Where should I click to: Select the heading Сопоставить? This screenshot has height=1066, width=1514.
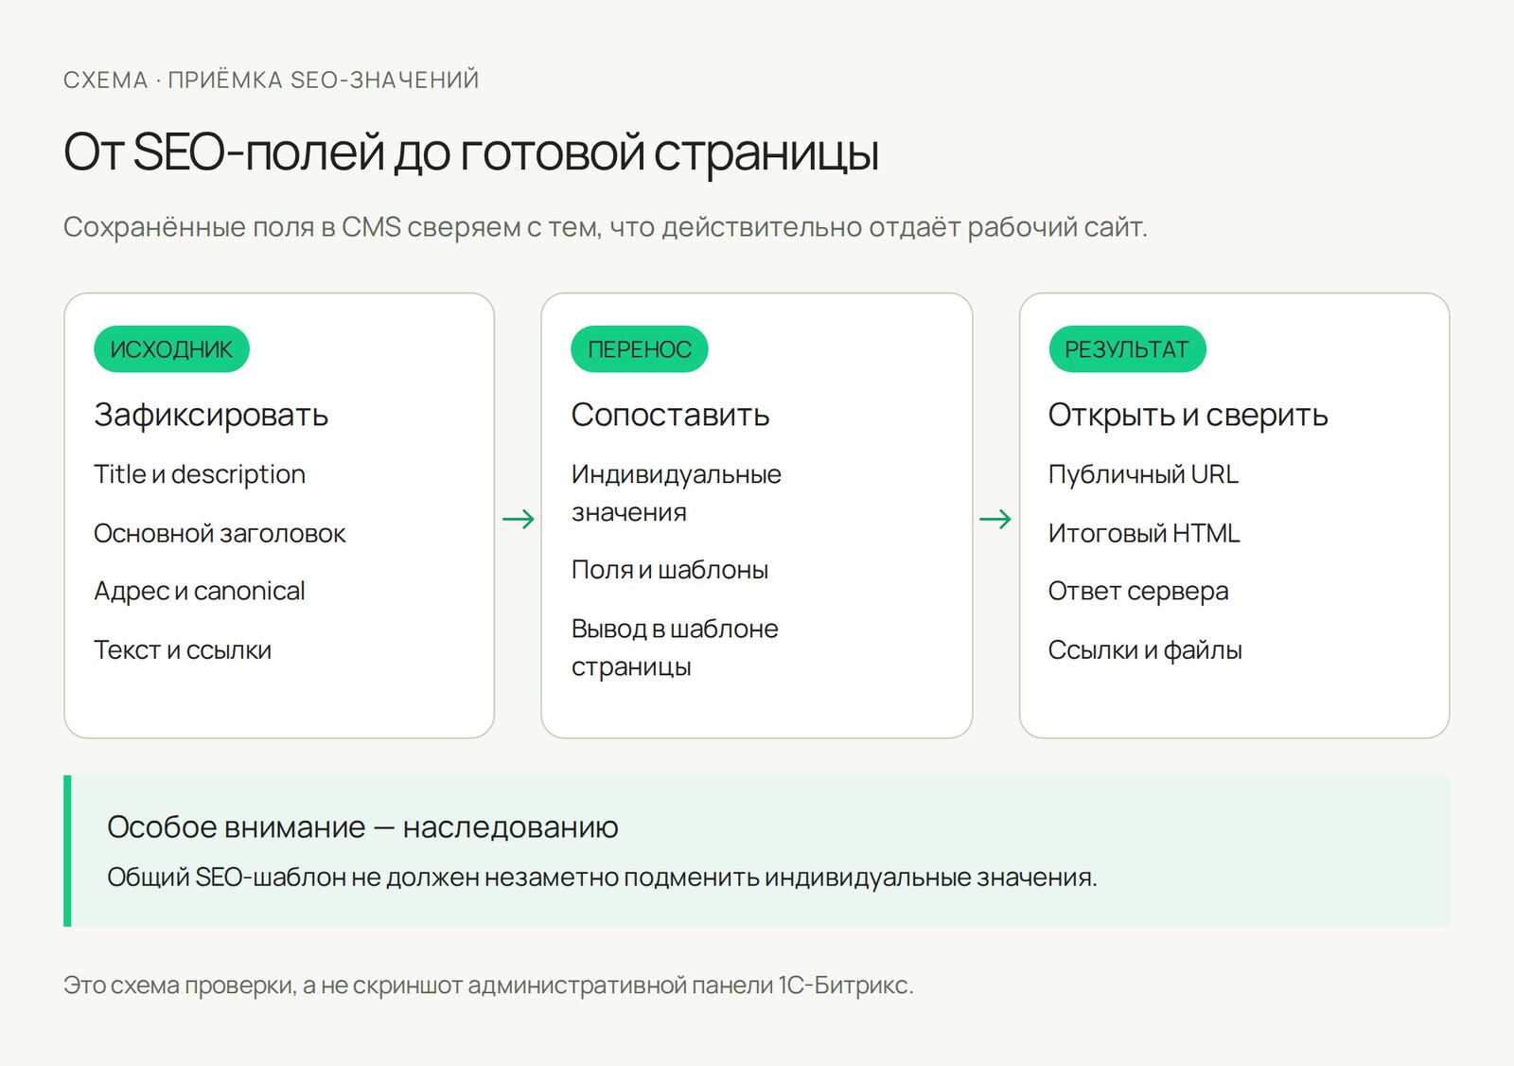pos(670,415)
